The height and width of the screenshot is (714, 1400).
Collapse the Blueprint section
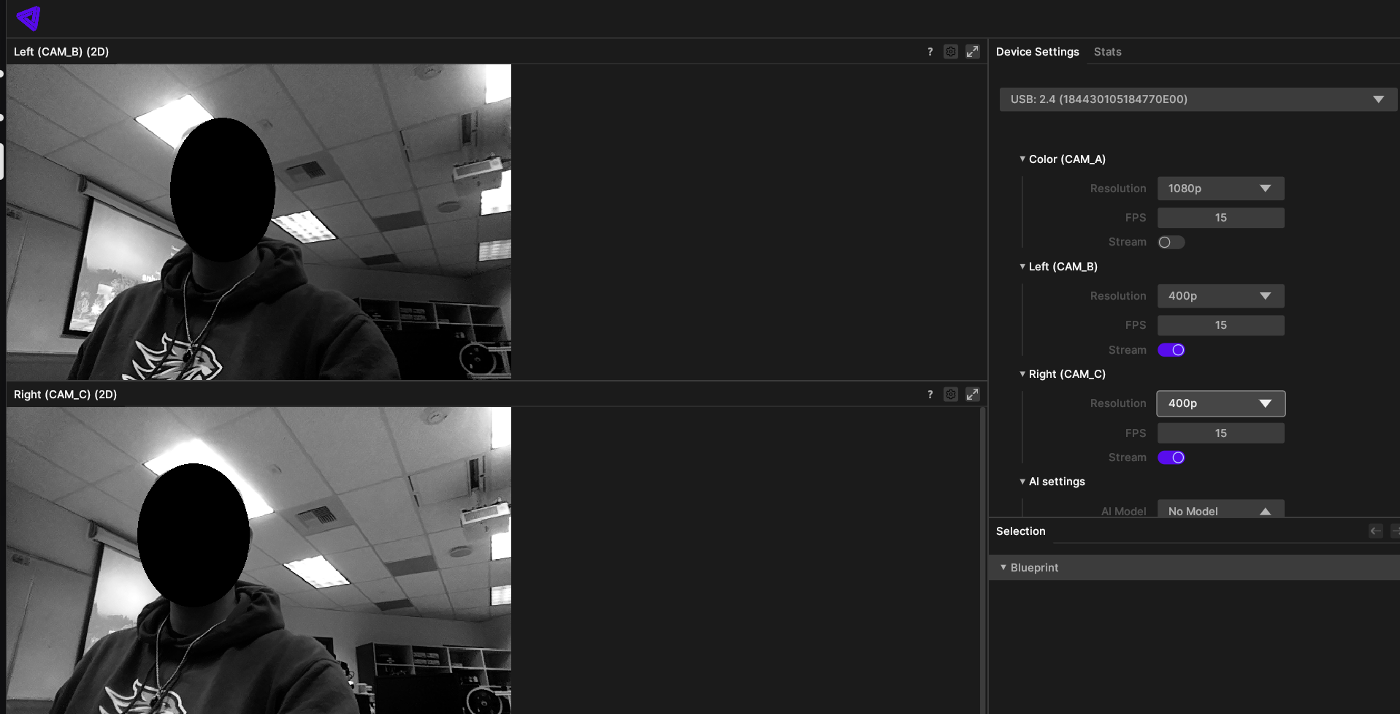1003,568
